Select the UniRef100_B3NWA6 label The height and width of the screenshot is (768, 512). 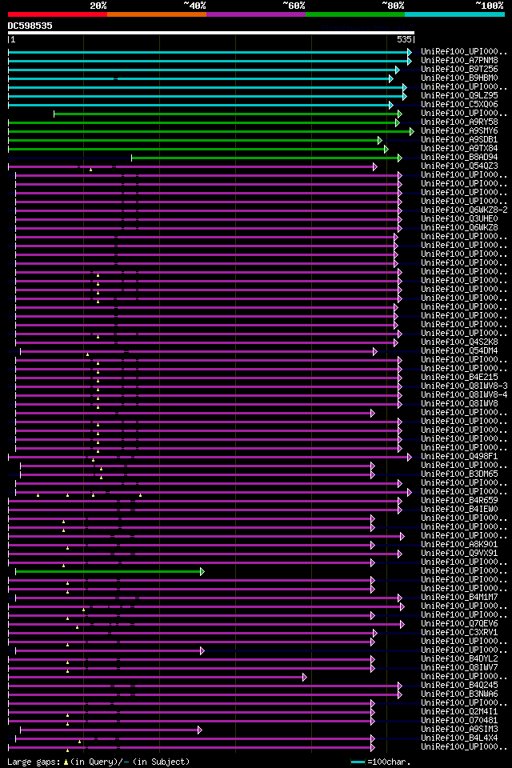(x=459, y=694)
